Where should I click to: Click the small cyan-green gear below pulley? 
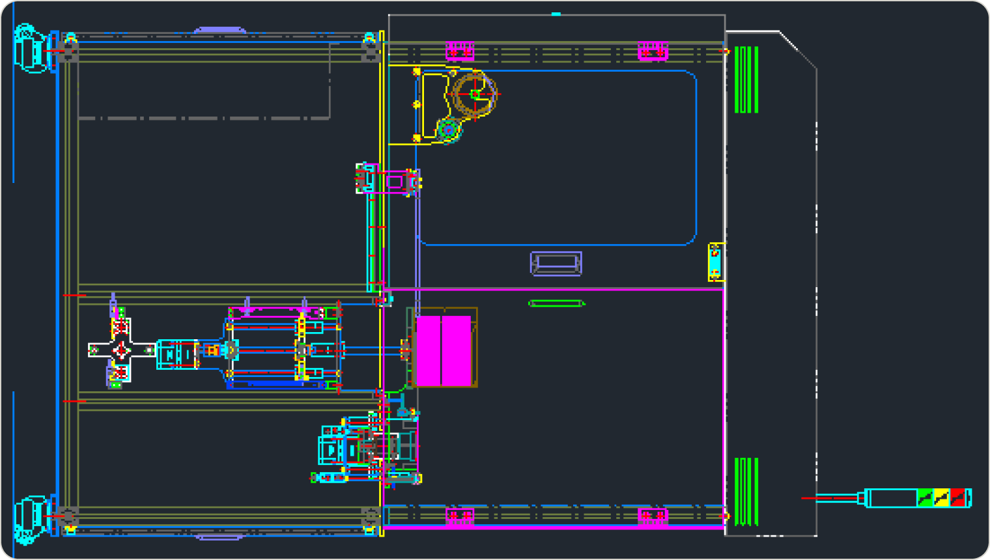click(448, 130)
